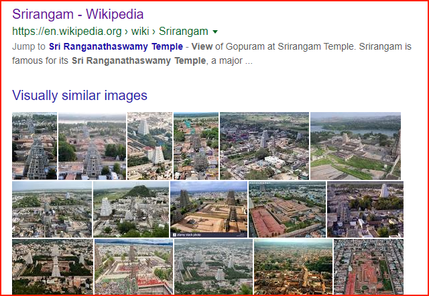The width and height of the screenshot is (429, 296).
Task: Open first middle-row hazy townscape thumbnail
Action: [52, 209]
